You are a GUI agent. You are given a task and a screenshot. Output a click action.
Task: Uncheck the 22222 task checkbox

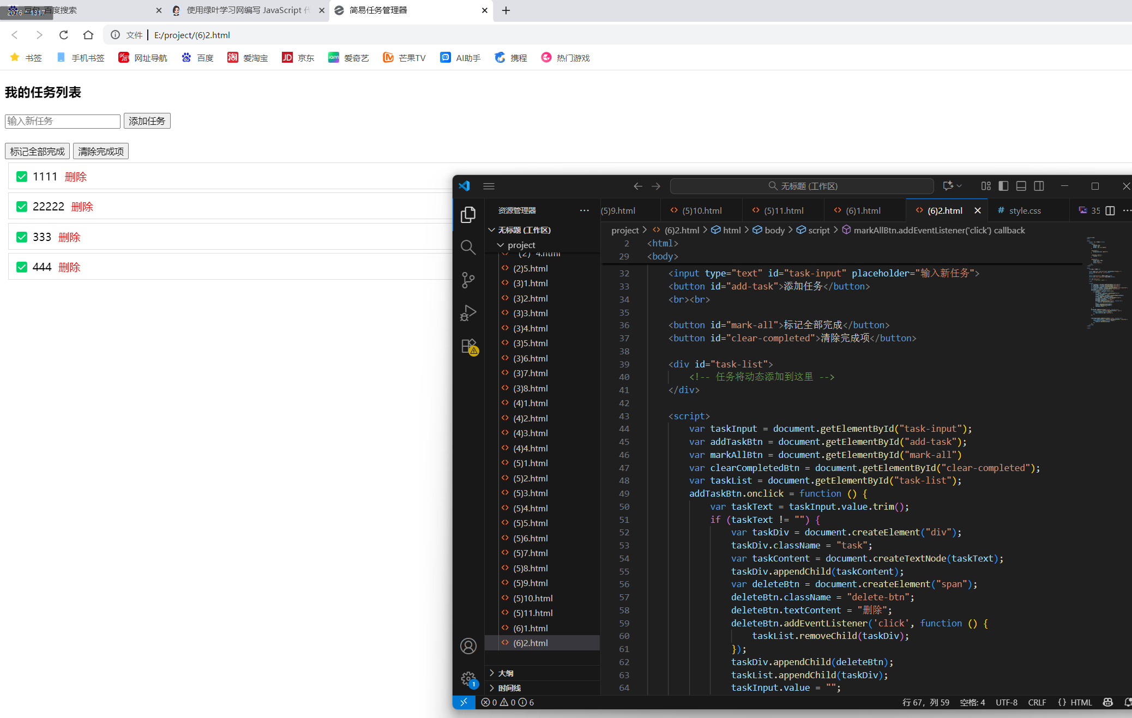(22, 207)
